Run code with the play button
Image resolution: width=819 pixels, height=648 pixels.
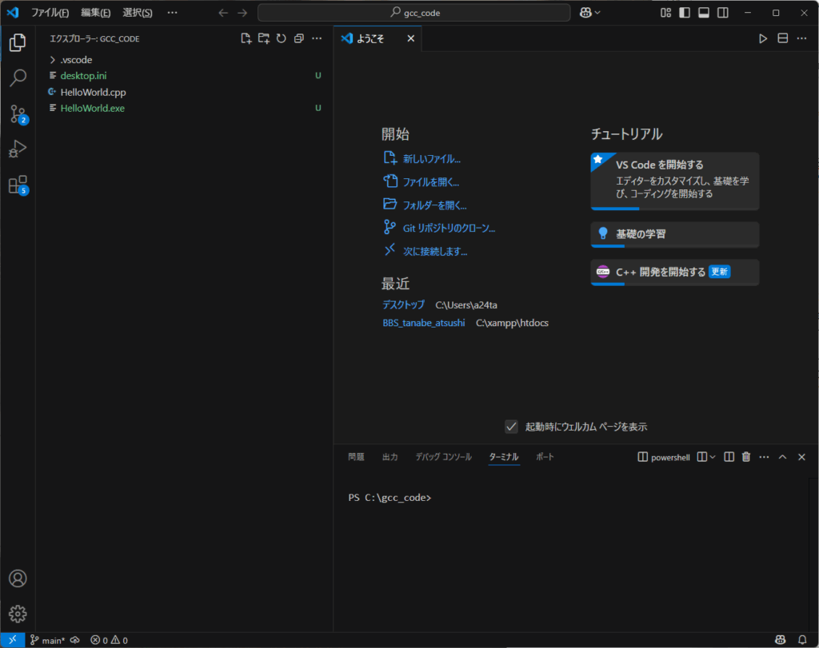763,38
